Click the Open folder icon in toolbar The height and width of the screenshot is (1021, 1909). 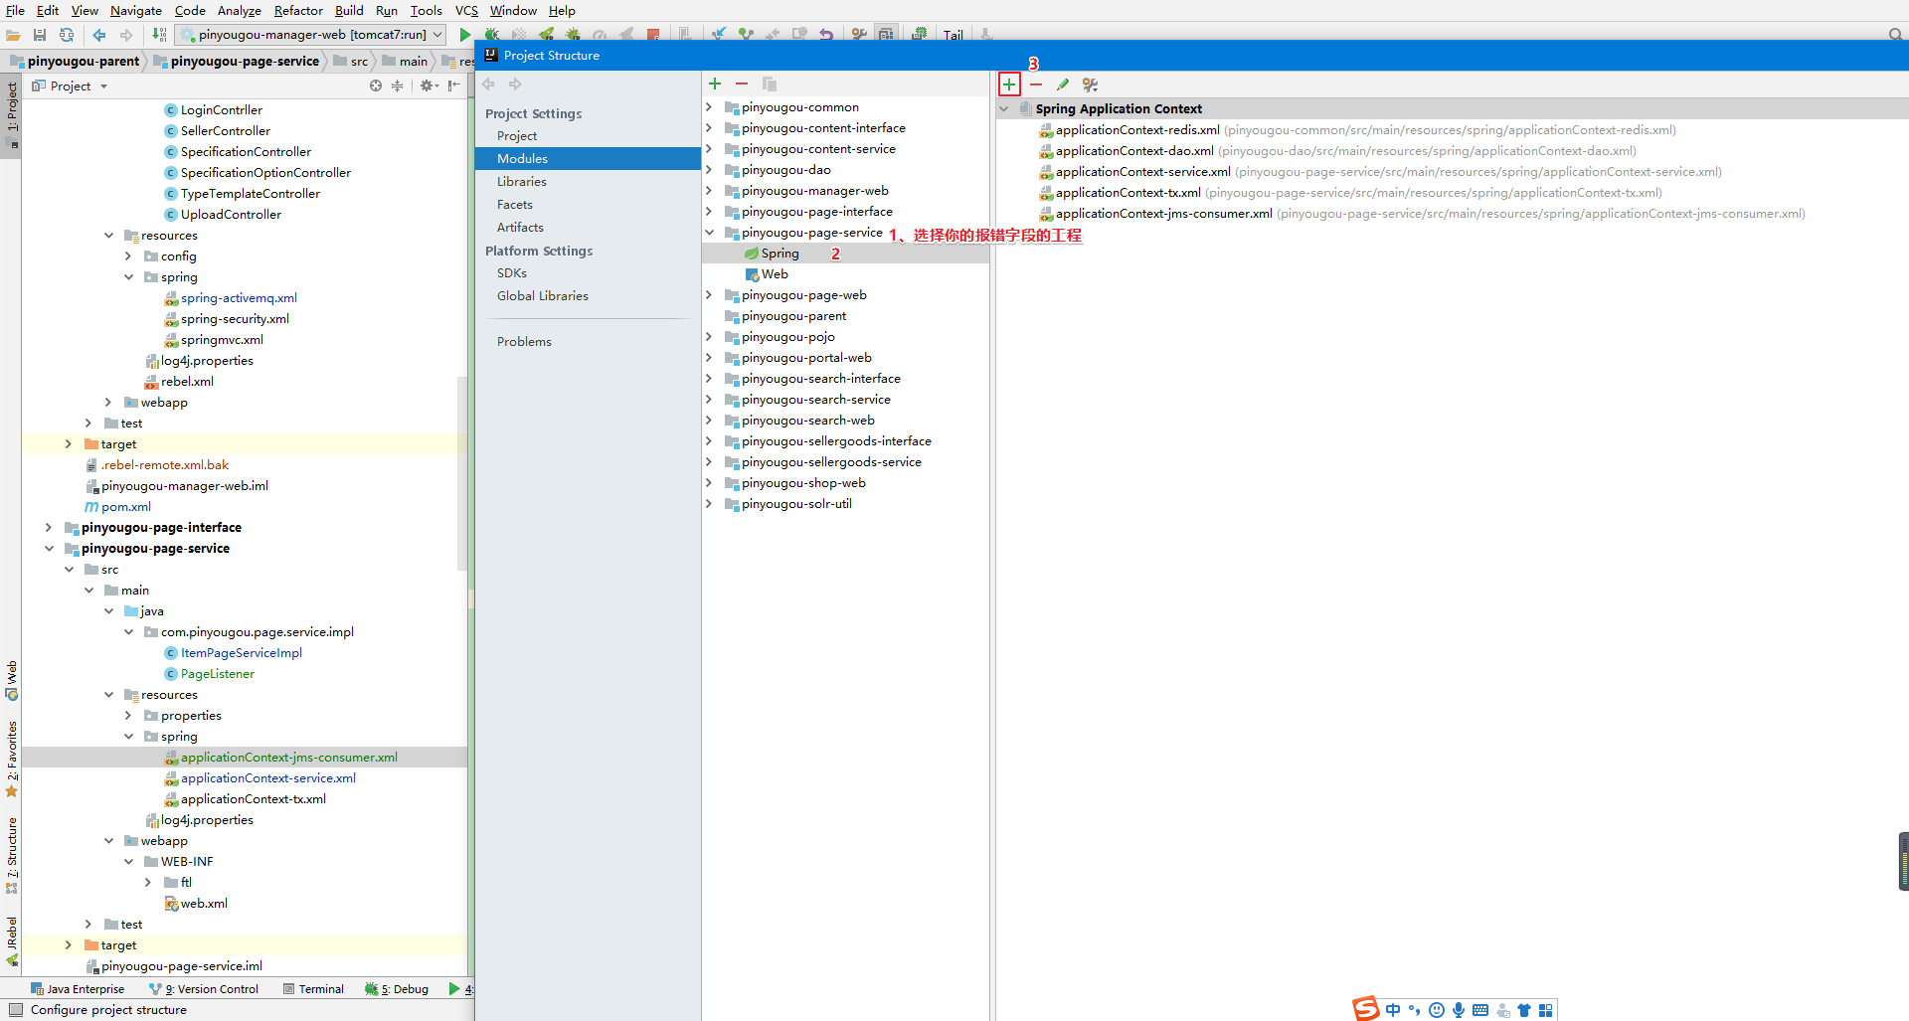13,35
